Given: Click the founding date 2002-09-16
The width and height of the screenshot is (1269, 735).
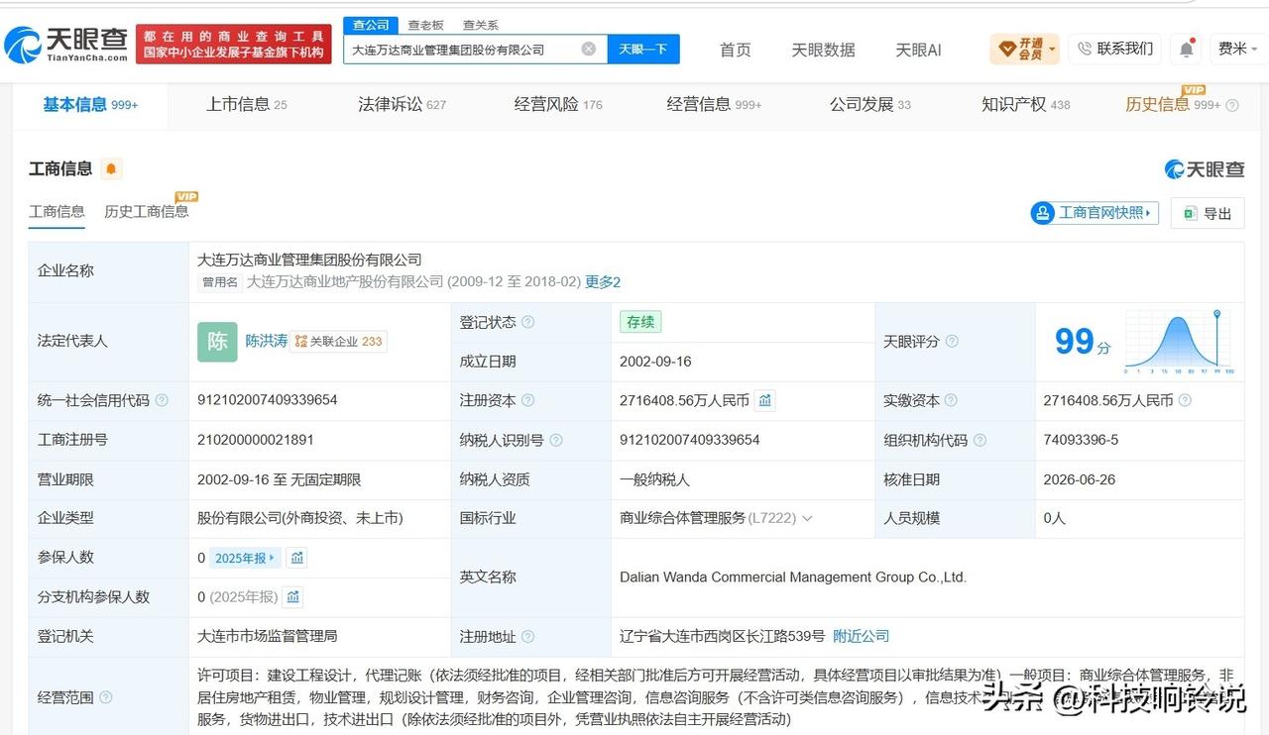Looking at the screenshot, I should 656,362.
